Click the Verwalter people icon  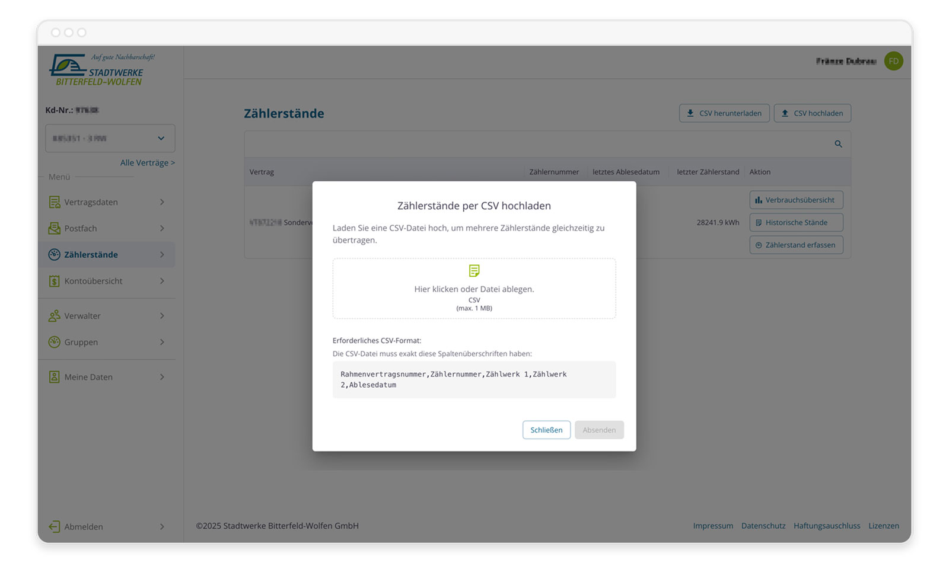[54, 316]
